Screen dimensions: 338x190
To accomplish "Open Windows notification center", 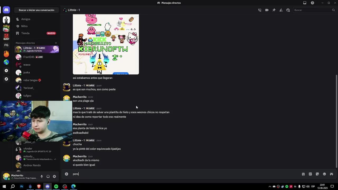I will (x=332, y=187).
